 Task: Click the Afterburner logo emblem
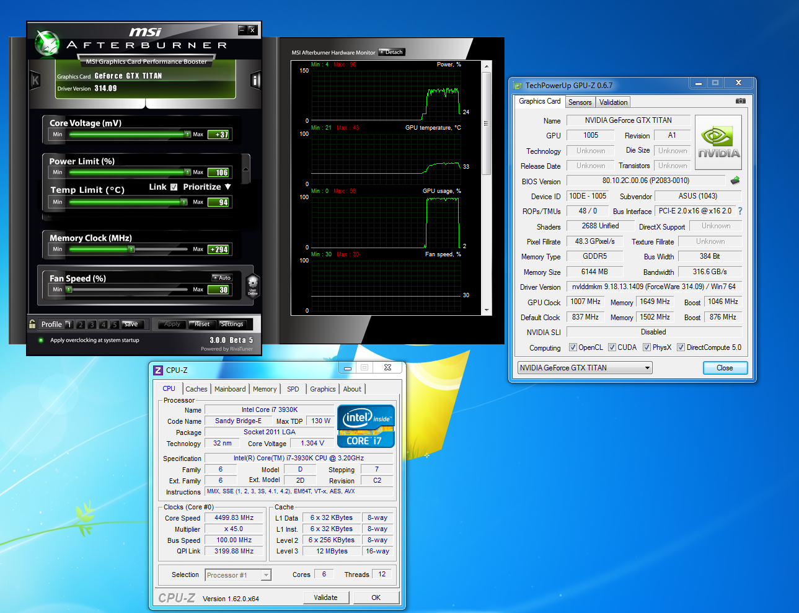coord(47,43)
